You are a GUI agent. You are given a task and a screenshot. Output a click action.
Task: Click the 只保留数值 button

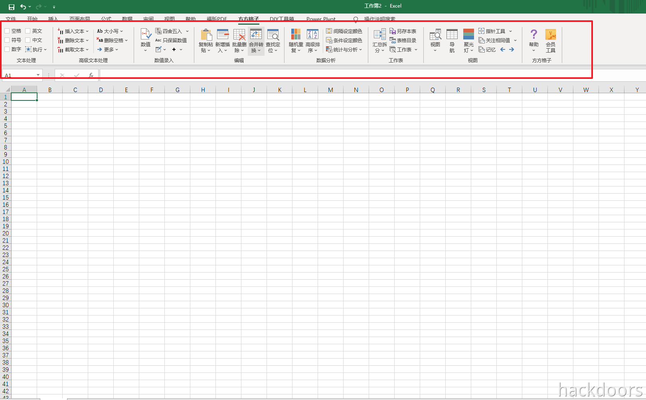point(171,40)
